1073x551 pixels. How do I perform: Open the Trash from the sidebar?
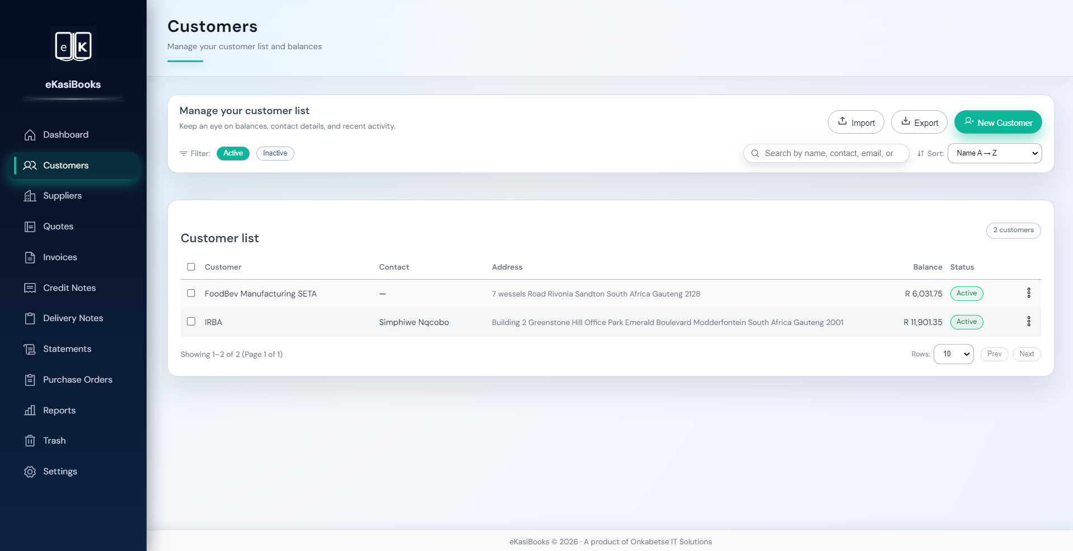click(x=53, y=440)
